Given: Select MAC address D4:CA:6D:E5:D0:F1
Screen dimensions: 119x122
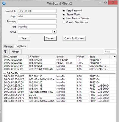Looking at the screenshot, I should click(14, 95).
